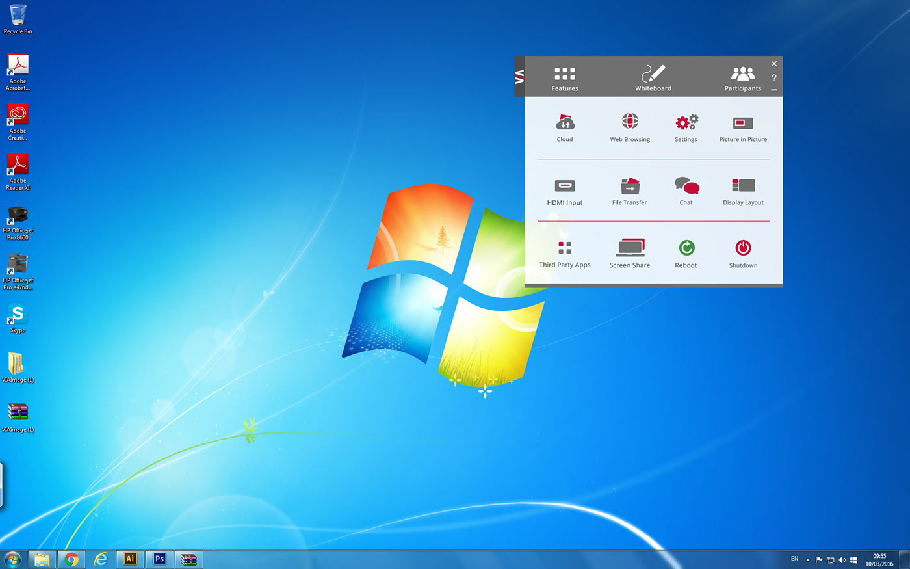The width and height of the screenshot is (910, 569).
Task: Select the Skype desktop shortcut
Action: click(18, 318)
